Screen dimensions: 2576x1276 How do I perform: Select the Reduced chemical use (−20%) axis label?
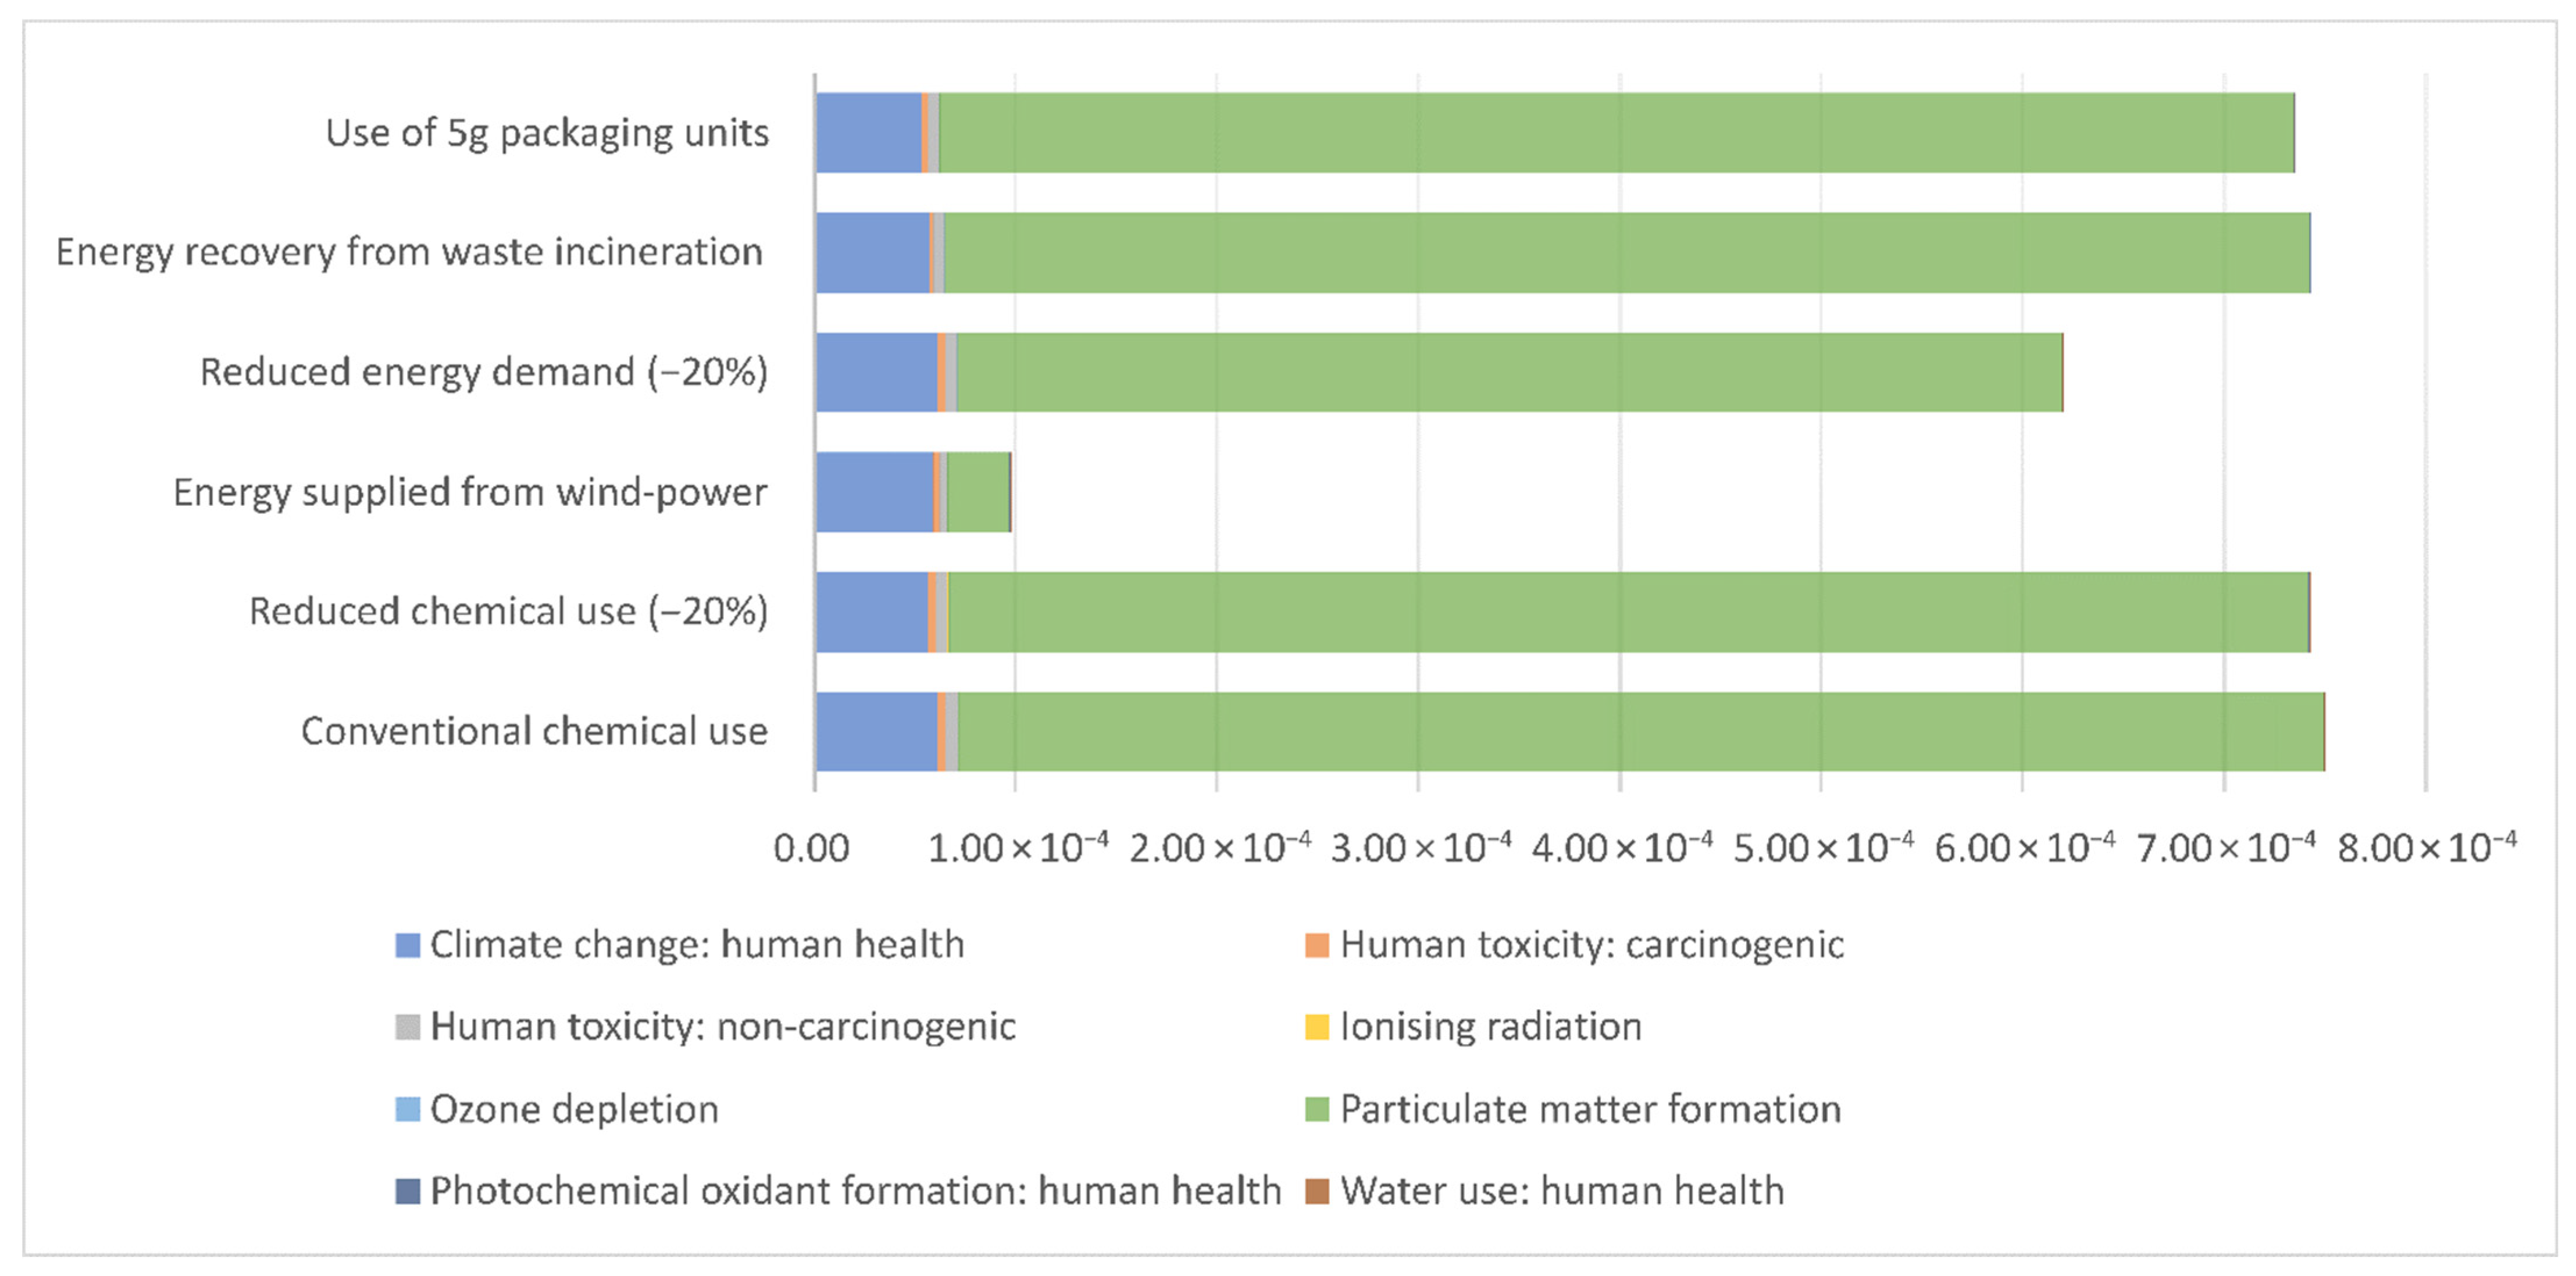pyautogui.click(x=508, y=611)
